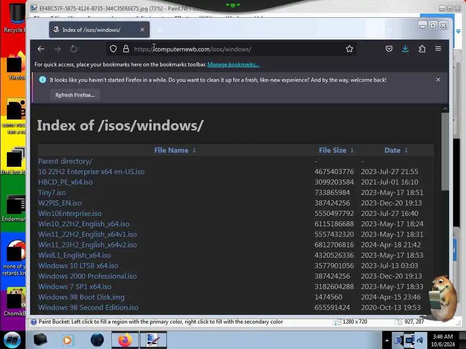
Task: Bookmark this page with the star icon
Action: point(349,49)
